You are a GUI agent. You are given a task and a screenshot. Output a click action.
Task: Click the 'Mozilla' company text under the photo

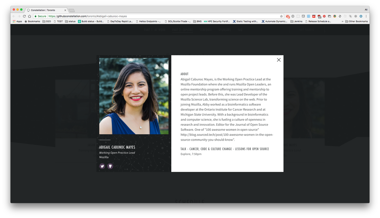(x=104, y=157)
